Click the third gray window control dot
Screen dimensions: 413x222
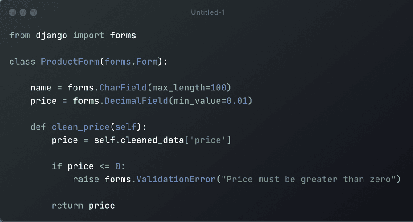pos(33,12)
